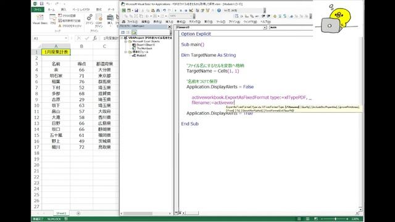The image size is (395, 222).
Task: Click the Find binoculars icon in VBA toolbar
Action: point(158,10)
